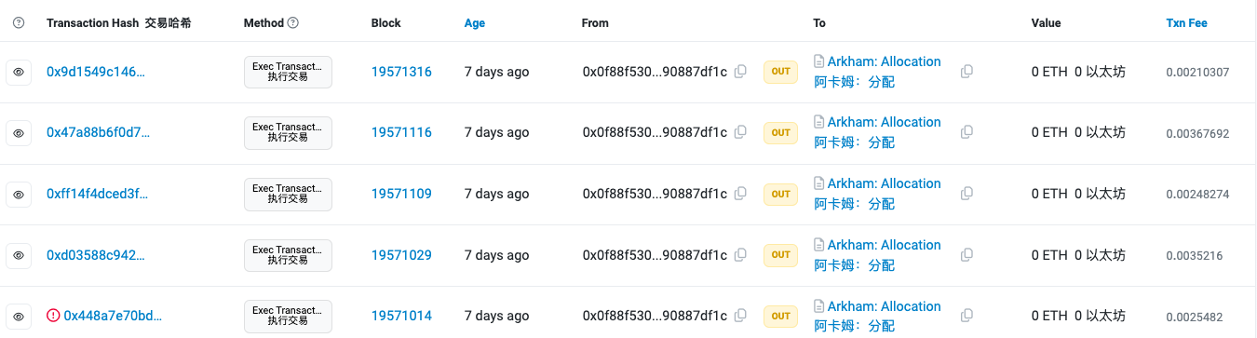Click contract file icon in 19571316 To cell
This screenshot has height=338, width=1257.
(819, 61)
